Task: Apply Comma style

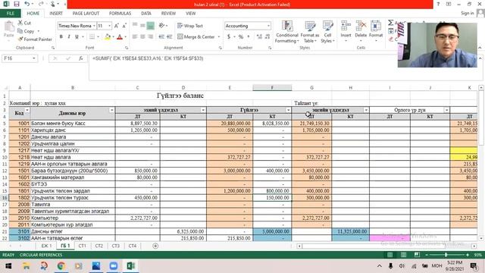Action: coord(249,37)
